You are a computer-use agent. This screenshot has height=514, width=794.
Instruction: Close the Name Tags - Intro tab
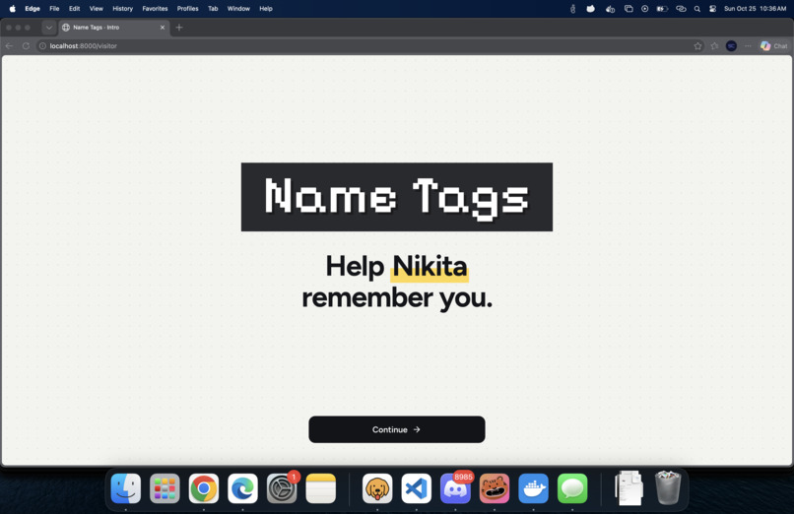163,28
